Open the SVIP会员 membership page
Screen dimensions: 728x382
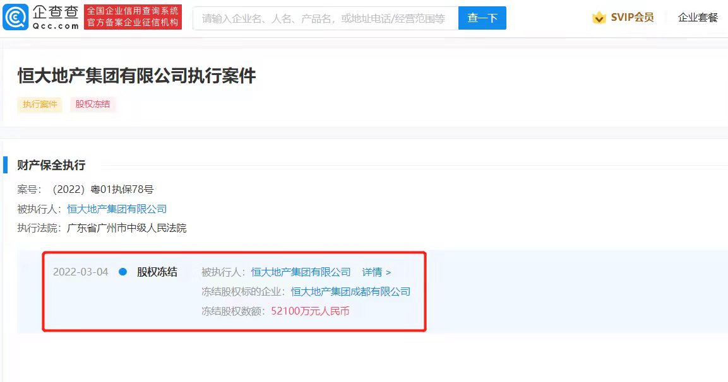[x=631, y=18]
